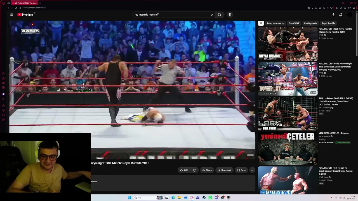Open the workspaces icon beside Opera logo

[9, 3]
